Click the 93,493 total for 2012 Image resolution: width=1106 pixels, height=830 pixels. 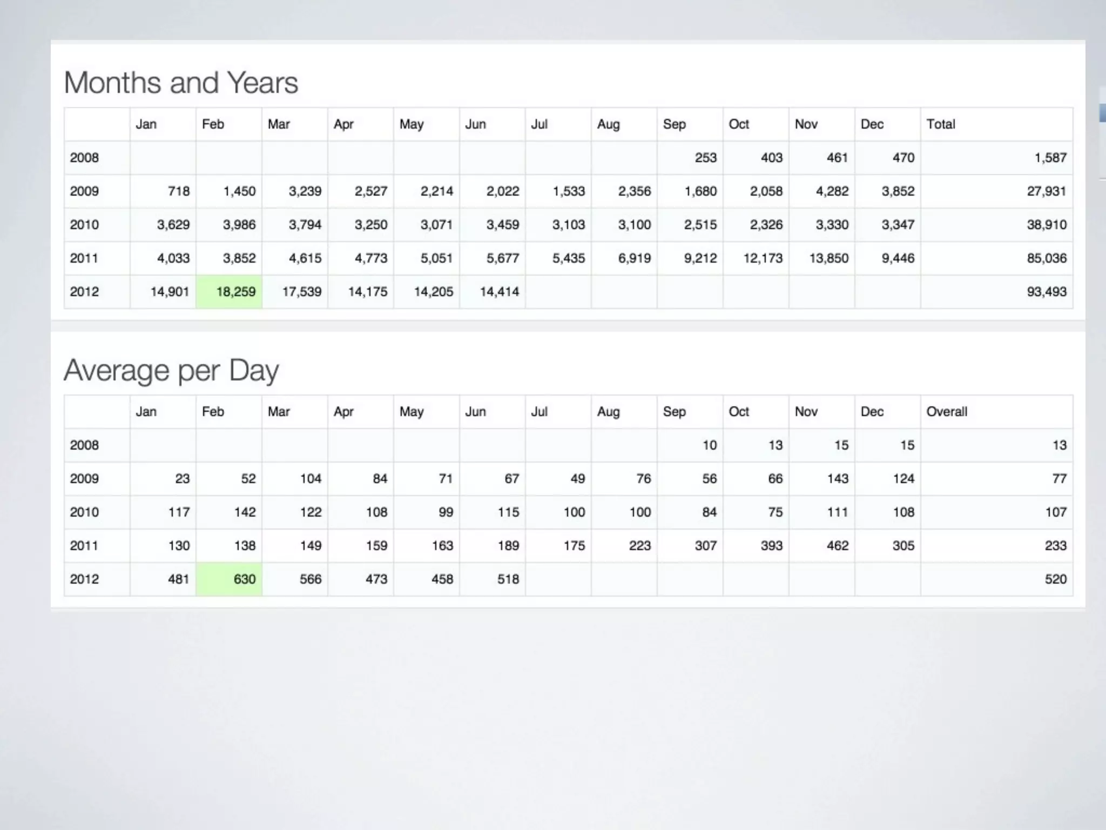[x=1046, y=292]
